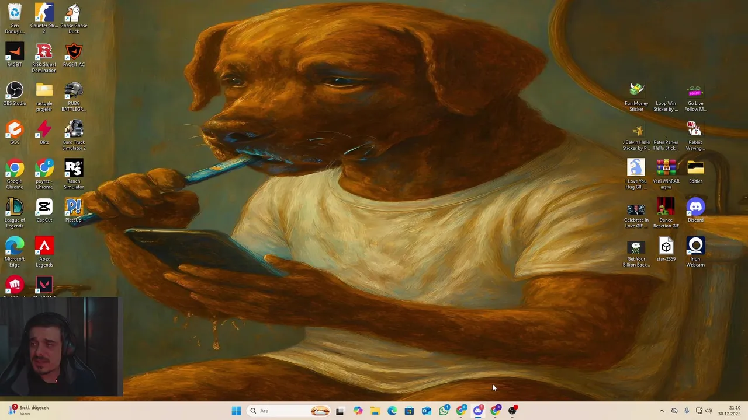Select Microsoft Edge desktop shortcut

coord(15,252)
